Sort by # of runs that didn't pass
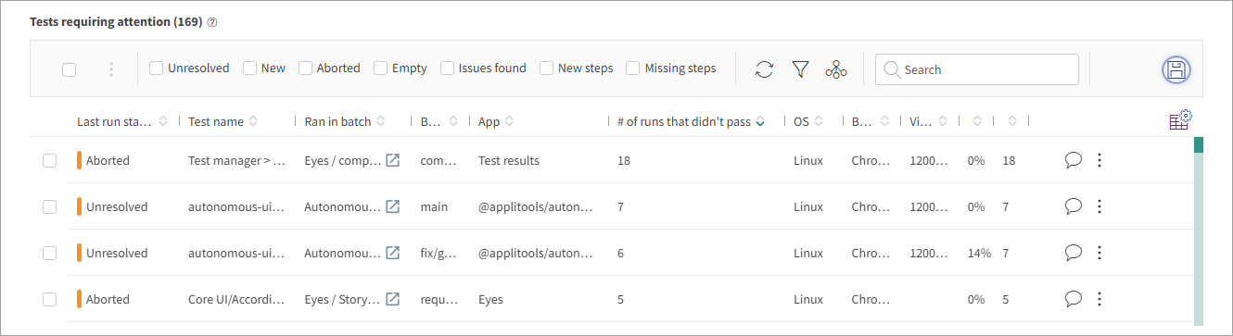 (759, 121)
